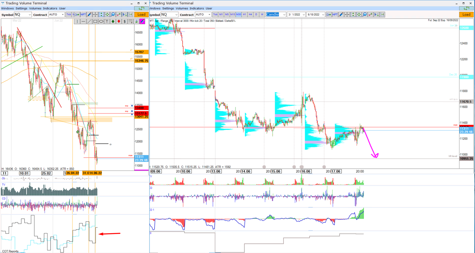
Task: Click horizontal range measure icon in right window
Action: click(x=382, y=14)
